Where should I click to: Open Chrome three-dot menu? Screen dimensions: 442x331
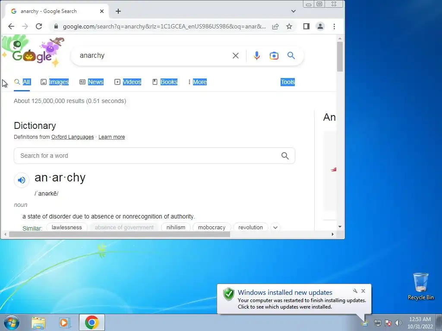tap(335, 26)
